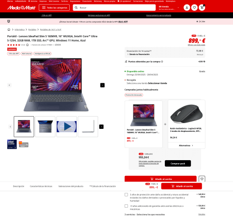Show next product image with right arrow
This screenshot has height=217, width=233.
coord(103,85)
